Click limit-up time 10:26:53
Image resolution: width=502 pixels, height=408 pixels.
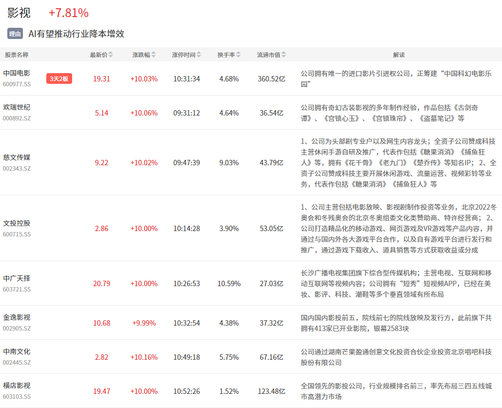pyautogui.click(x=187, y=284)
